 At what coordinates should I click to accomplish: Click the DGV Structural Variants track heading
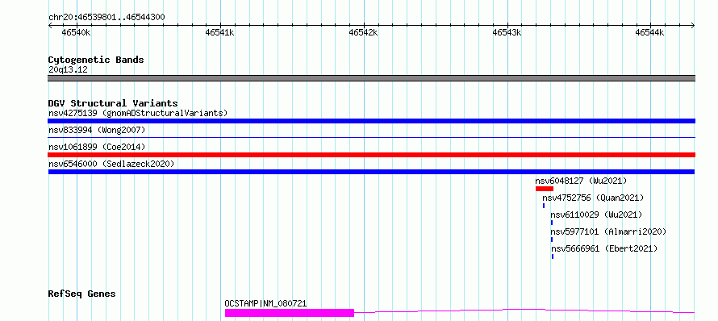pos(113,103)
